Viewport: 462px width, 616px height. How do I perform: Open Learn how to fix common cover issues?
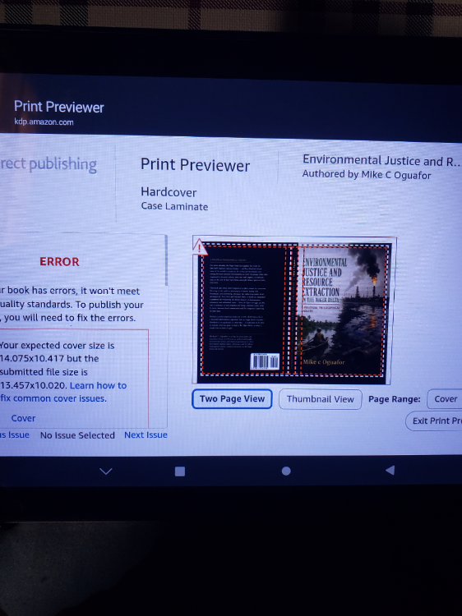coord(63,392)
